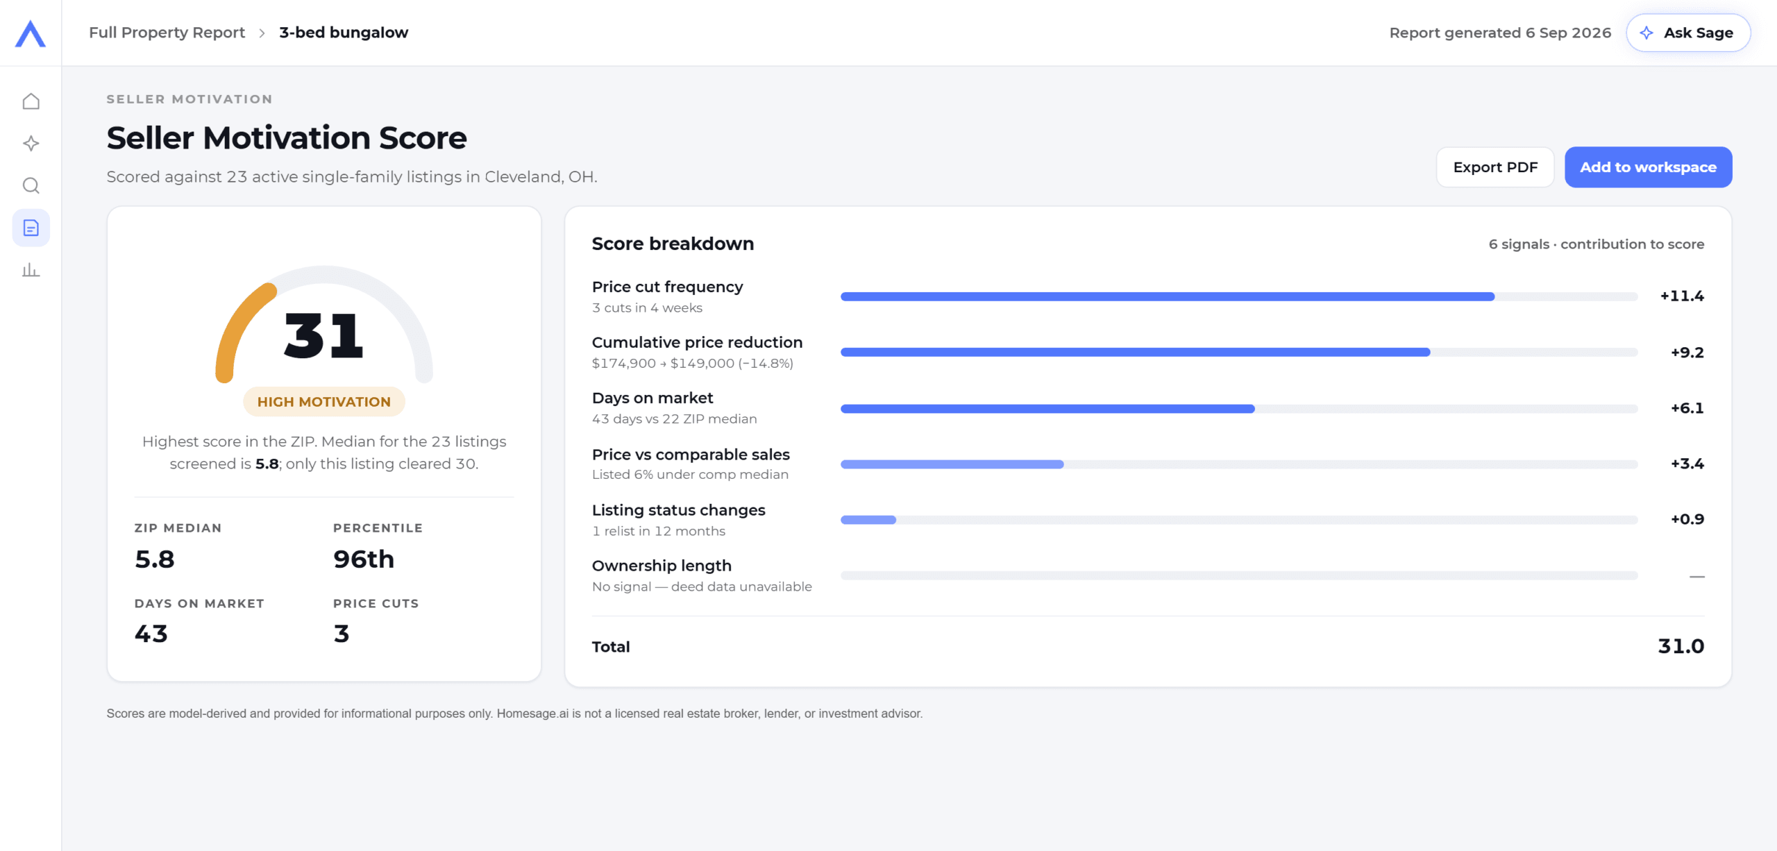
Task: Click the +3.4 contribution value
Action: coord(1687,464)
